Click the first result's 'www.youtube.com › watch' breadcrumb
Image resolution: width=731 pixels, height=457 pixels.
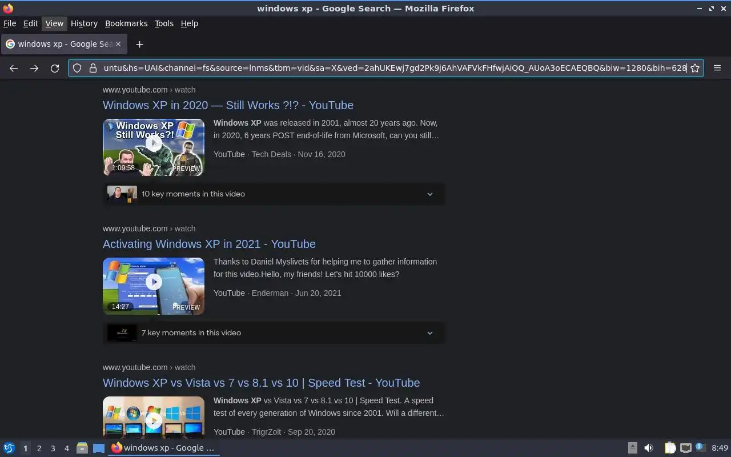click(149, 90)
